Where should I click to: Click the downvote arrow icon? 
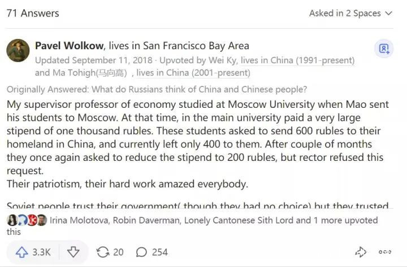click(73, 252)
